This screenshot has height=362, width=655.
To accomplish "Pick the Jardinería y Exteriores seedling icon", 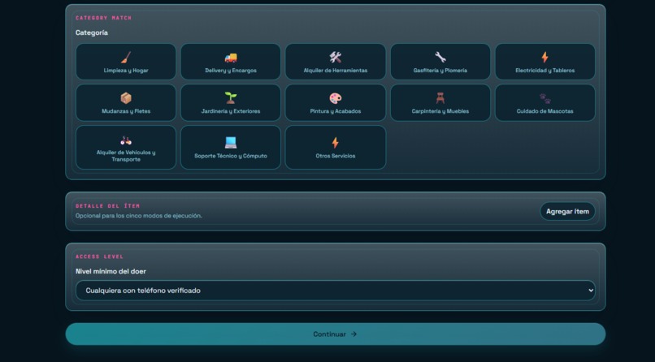I will 231,98.
